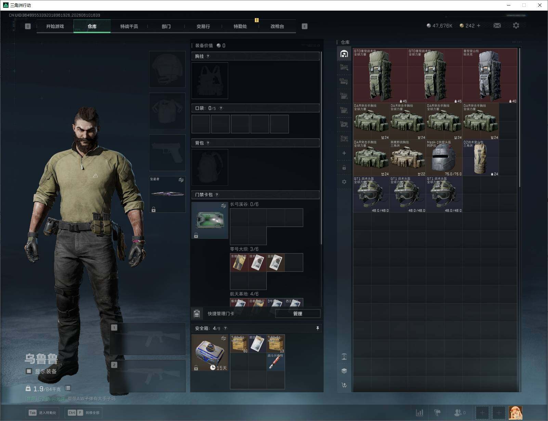548x421 pixels.
Task: Click help icon beside 胸挂
Action: (208, 56)
